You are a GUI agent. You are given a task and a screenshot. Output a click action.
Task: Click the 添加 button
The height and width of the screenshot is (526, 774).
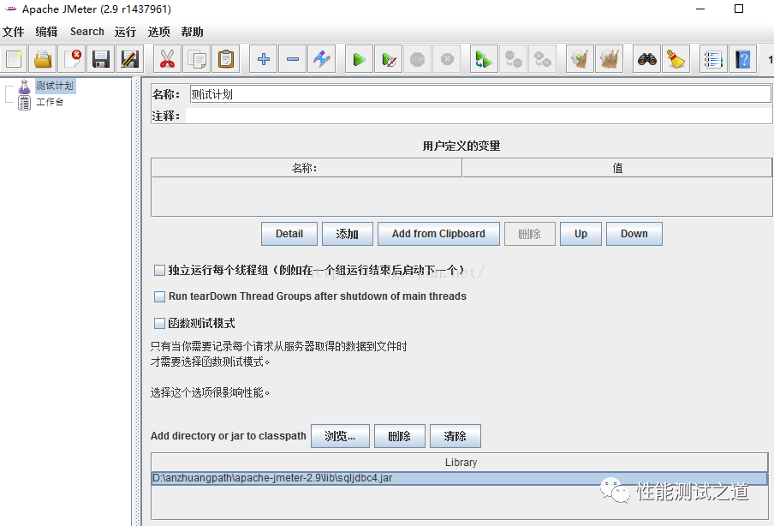347,234
